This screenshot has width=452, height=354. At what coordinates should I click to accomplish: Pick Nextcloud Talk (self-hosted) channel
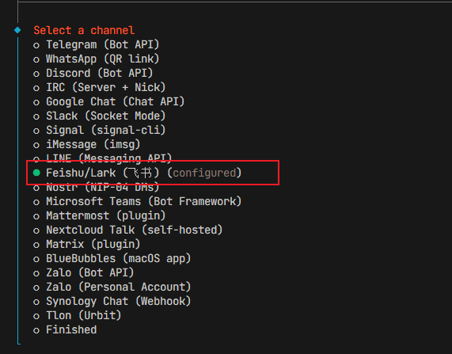pos(128,230)
